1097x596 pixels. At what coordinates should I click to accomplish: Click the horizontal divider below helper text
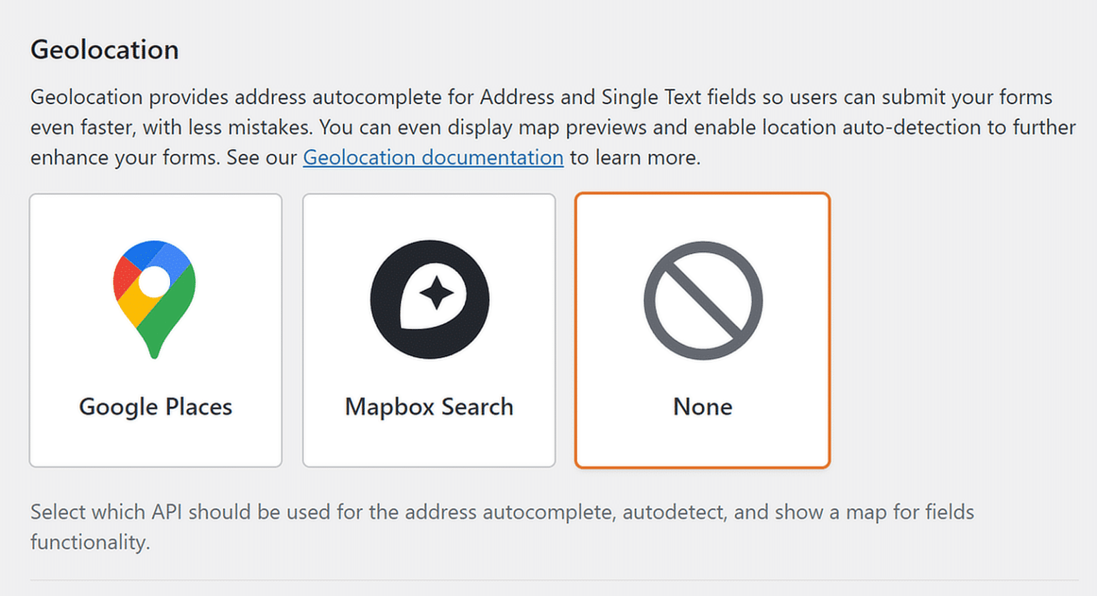point(554,580)
